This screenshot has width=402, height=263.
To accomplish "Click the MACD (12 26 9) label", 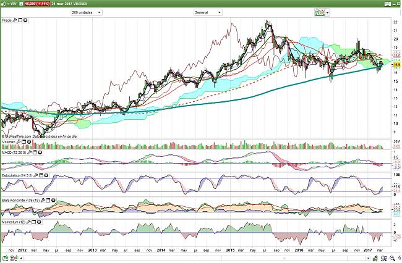I will (14, 152).
